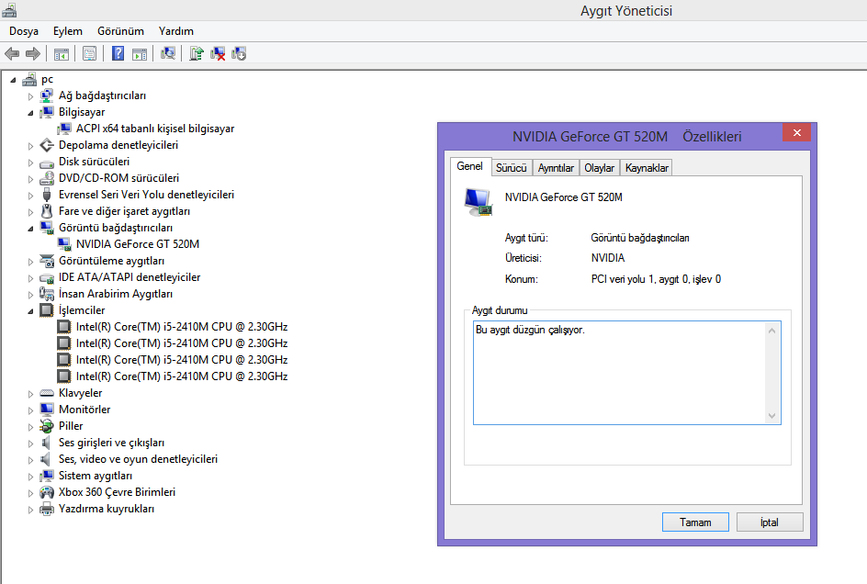Expand the Sistem aygıtları node
Image resolution: width=867 pixels, height=584 pixels.
pos(30,477)
